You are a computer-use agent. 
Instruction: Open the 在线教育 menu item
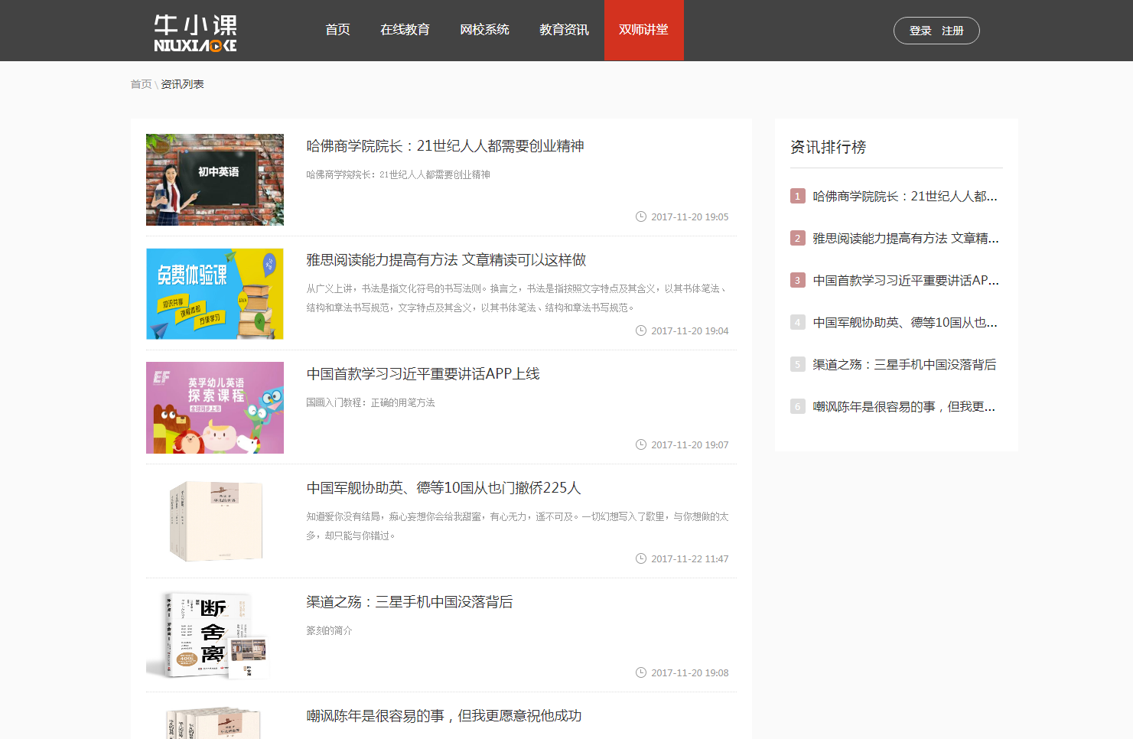(x=405, y=30)
